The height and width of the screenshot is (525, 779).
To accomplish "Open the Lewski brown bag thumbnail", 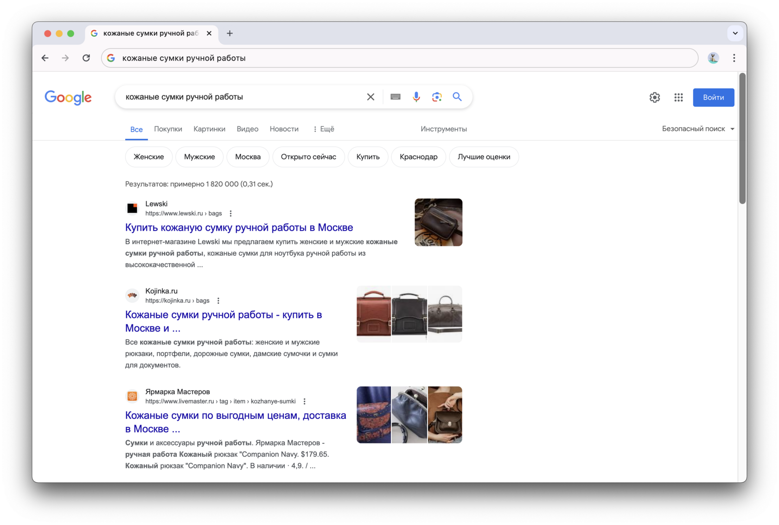I will pos(438,222).
